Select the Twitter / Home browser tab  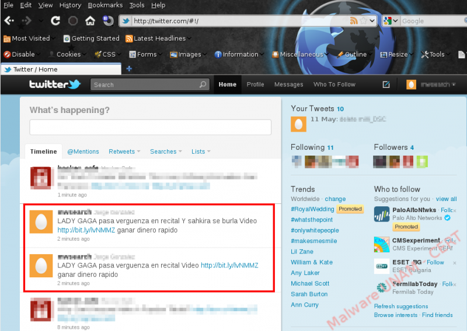click(61, 69)
